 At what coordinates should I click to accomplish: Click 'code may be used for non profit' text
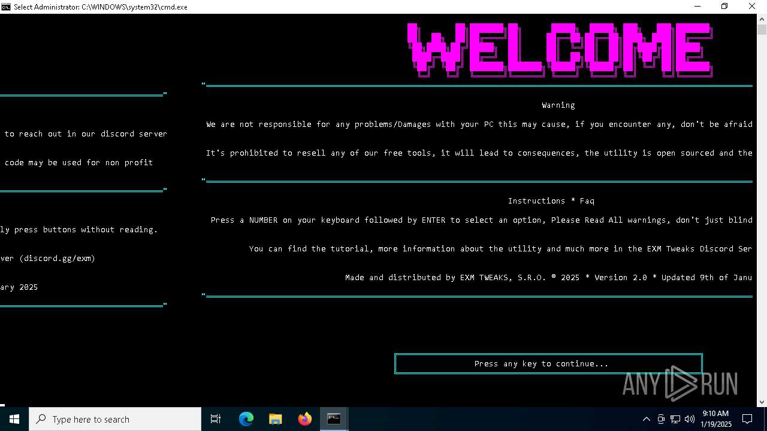tap(78, 163)
